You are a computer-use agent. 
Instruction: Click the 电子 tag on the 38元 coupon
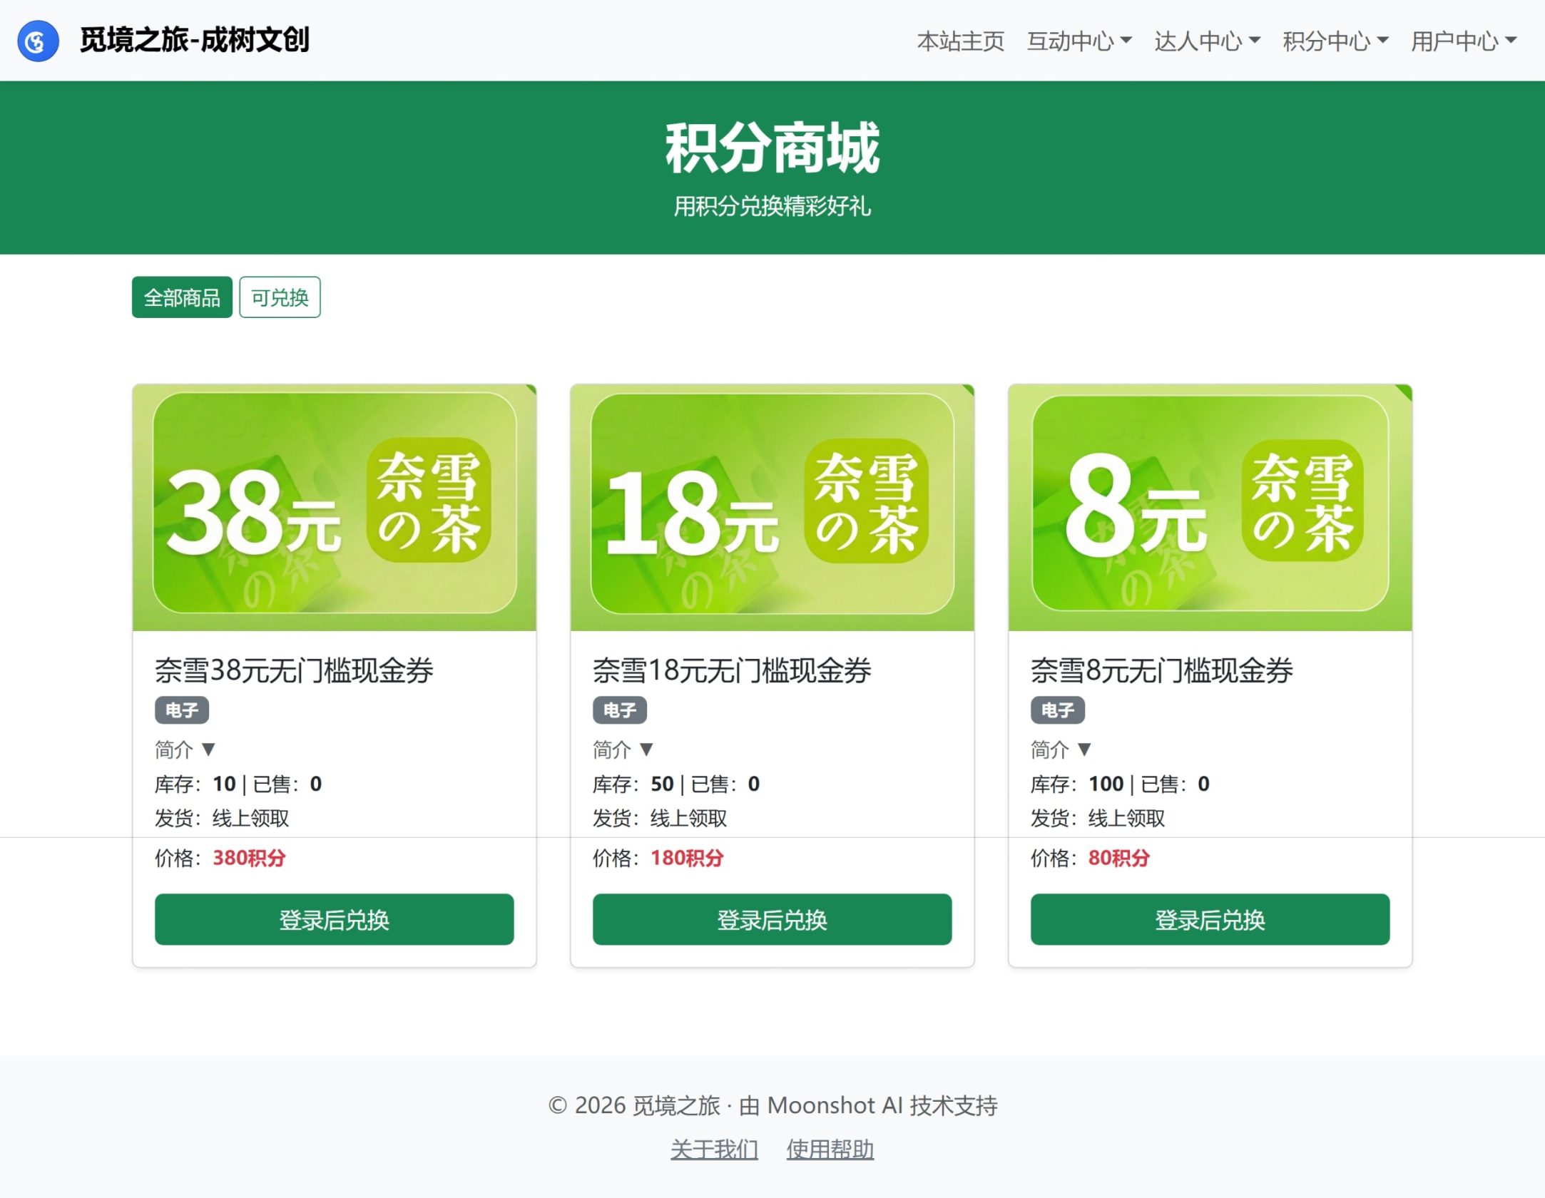coord(180,710)
